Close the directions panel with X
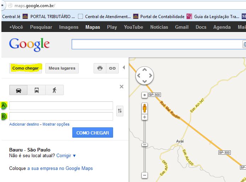 [x=122, y=87]
